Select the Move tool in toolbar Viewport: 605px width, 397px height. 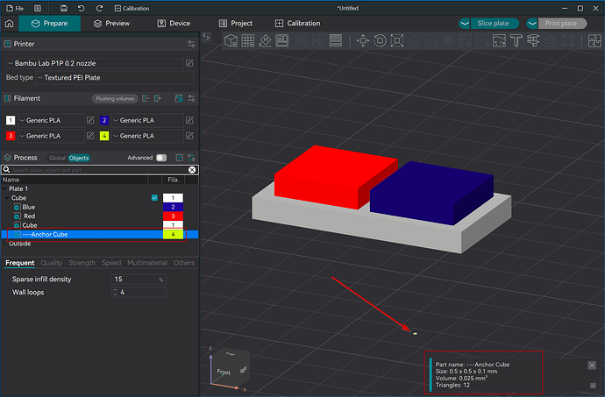(363, 40)
